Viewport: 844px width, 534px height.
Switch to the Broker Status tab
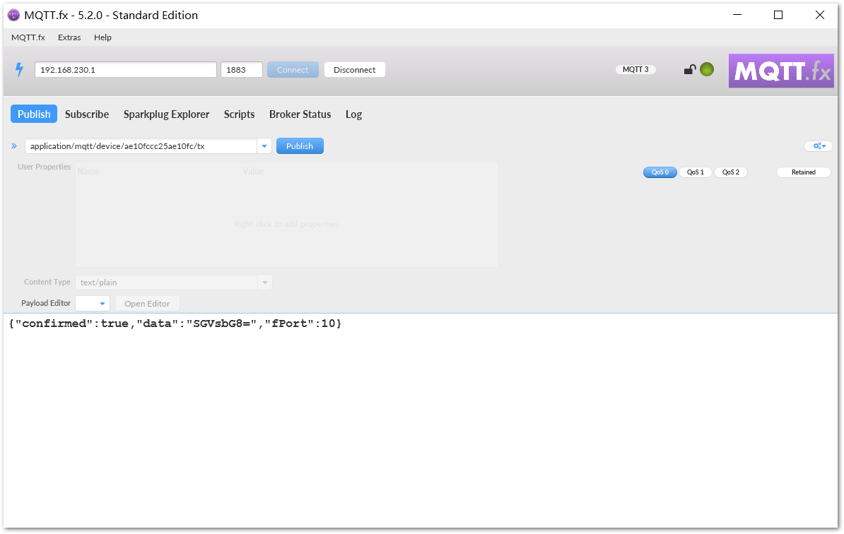tap(300, 114)
